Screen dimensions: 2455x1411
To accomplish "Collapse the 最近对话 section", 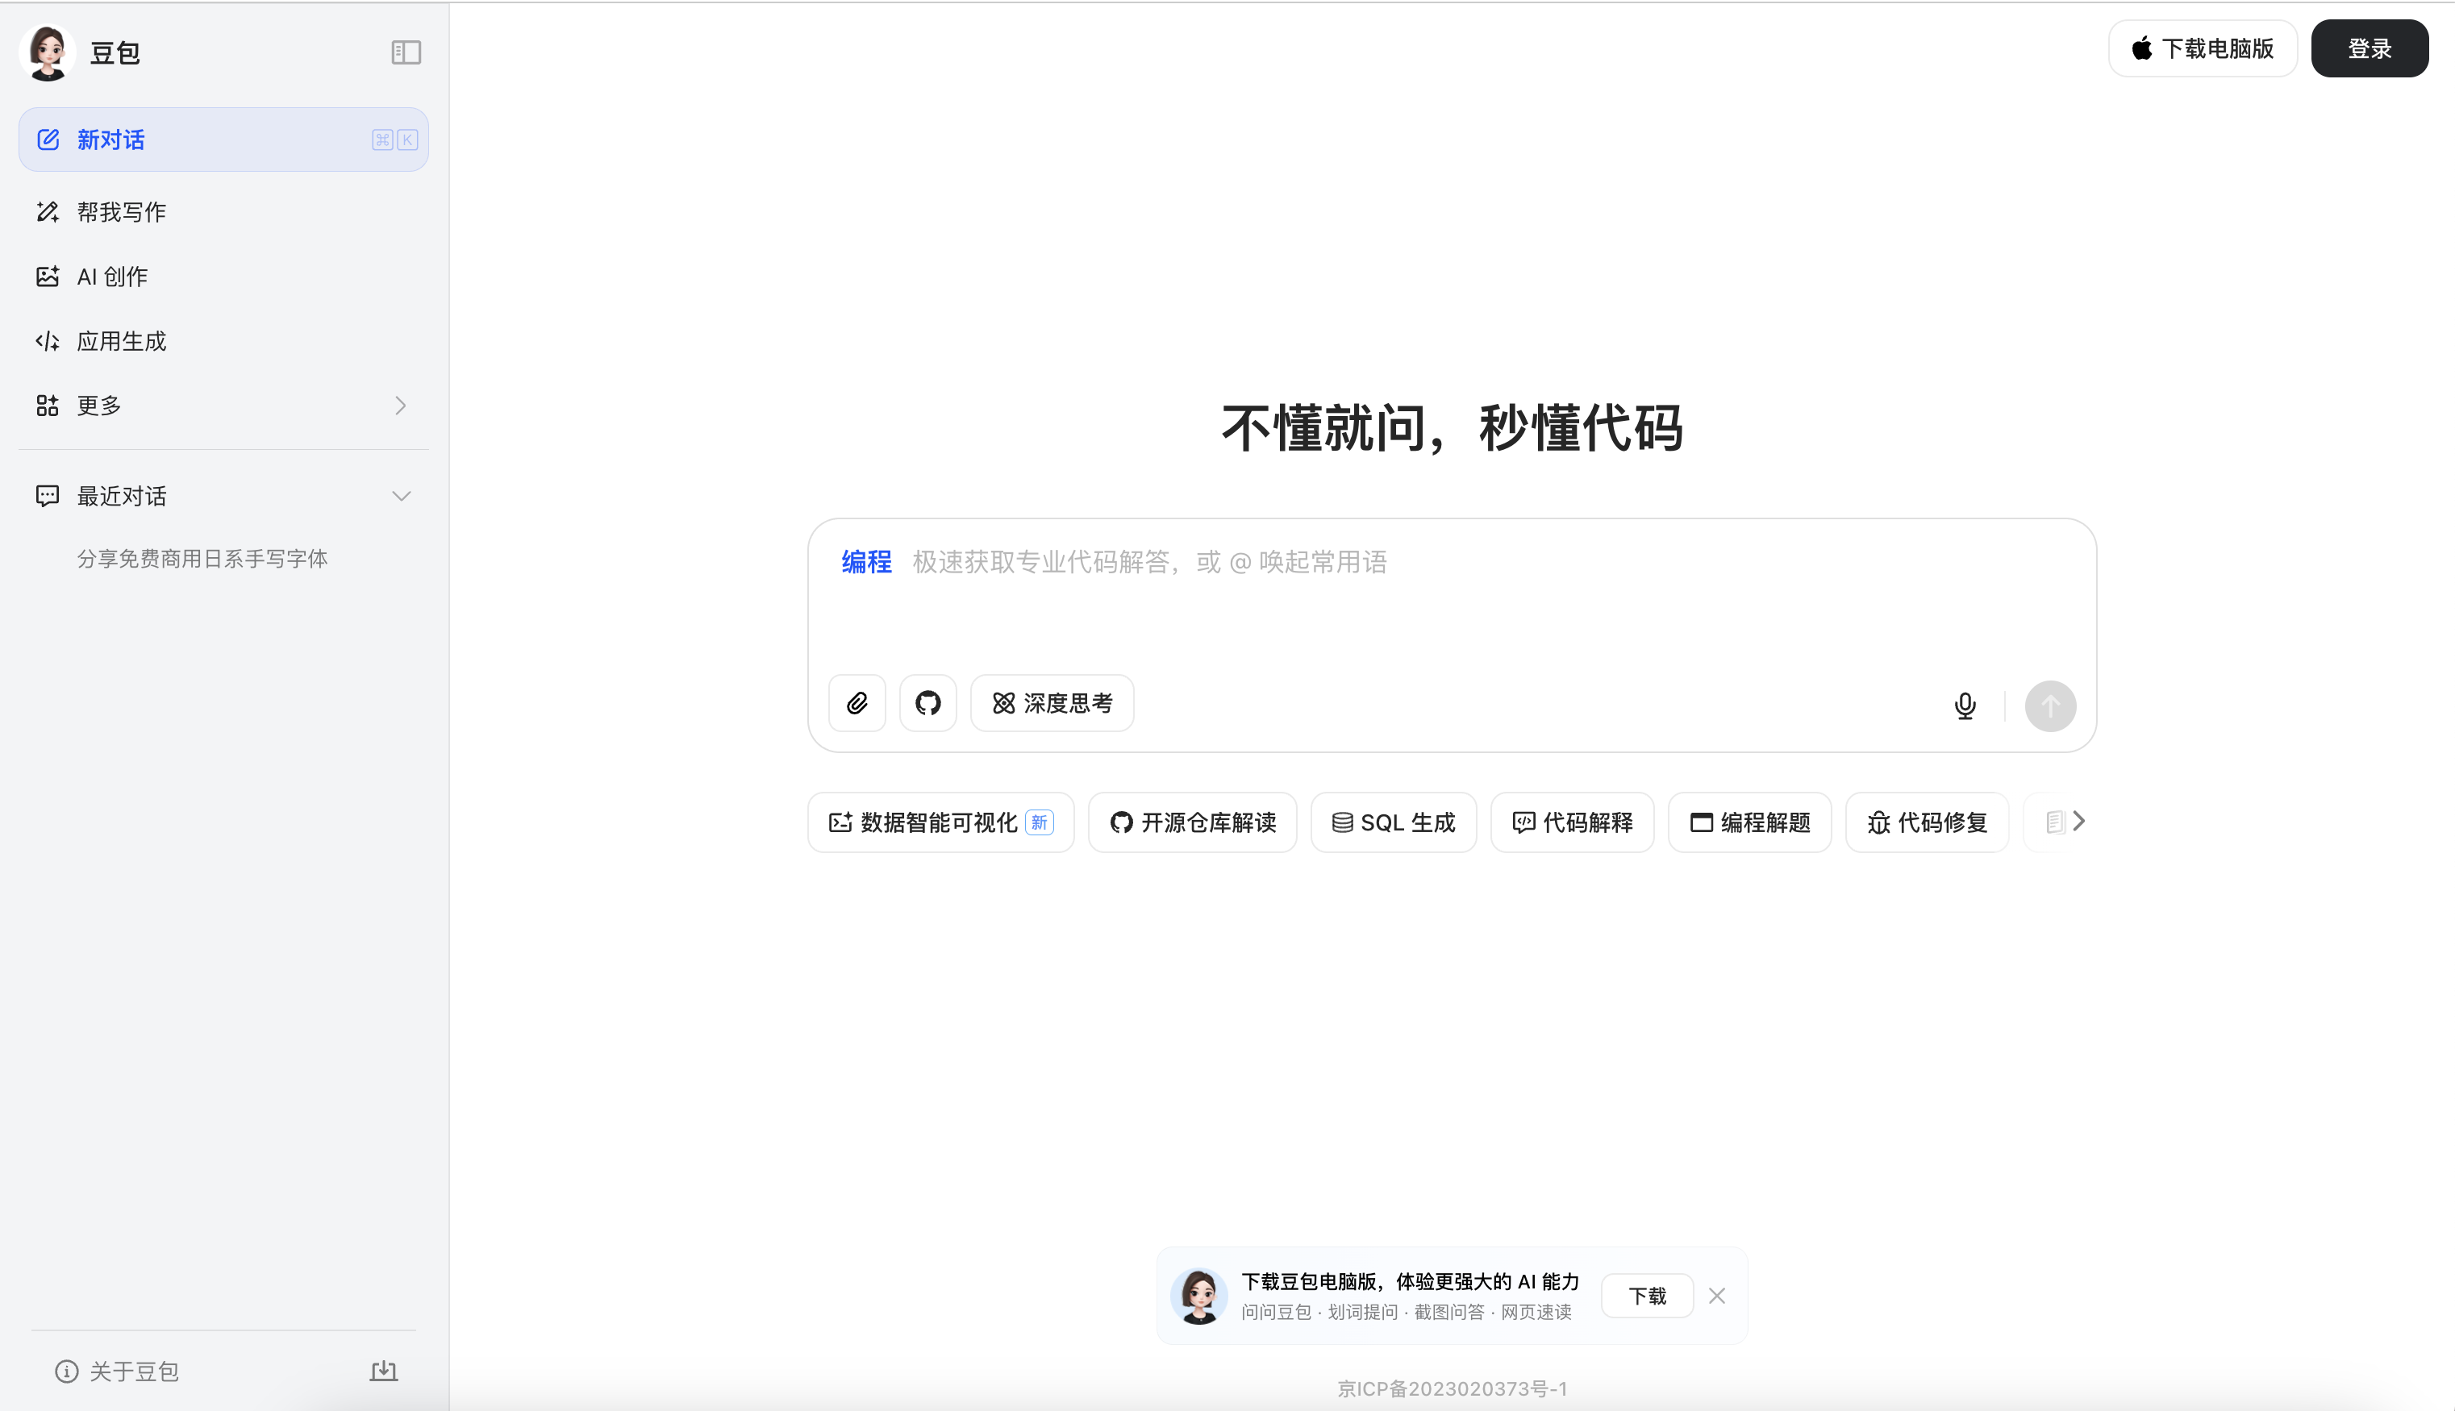I will pos(402,495).
